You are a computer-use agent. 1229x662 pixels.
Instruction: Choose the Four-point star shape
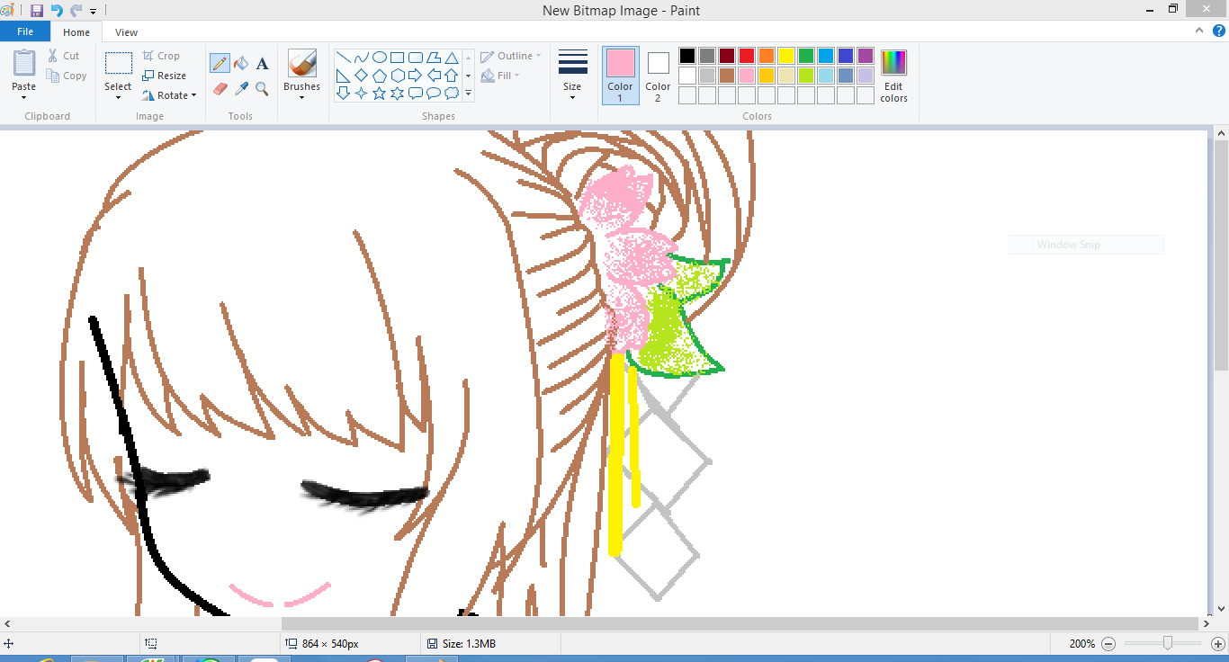pyautogui.click(x=361, y=93)
